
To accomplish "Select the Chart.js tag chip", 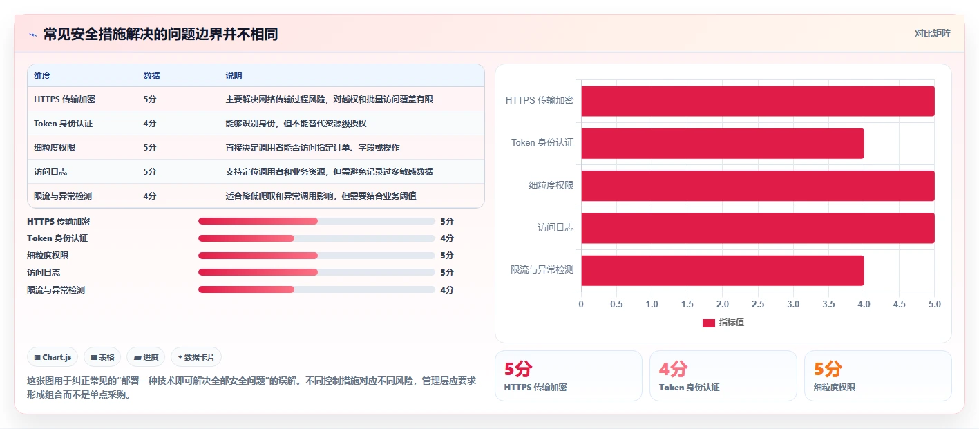I will [x=53, y=357].
